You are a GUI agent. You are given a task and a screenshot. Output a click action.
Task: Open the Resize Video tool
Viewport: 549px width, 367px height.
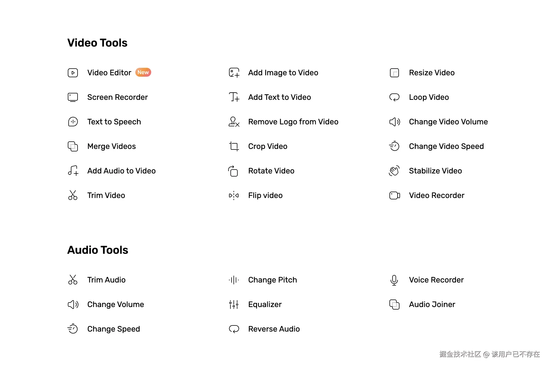pyautogui.click(x=432, y=73)
